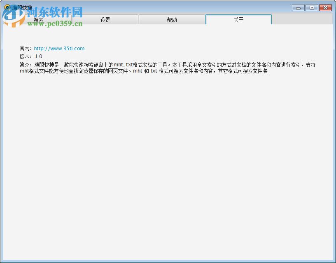This screenshot has height=263, width=336.
Task: Click the toolbar strip between 帮助 and 关于 tabs
Action: pyautogui.click(x=205, y=19)
